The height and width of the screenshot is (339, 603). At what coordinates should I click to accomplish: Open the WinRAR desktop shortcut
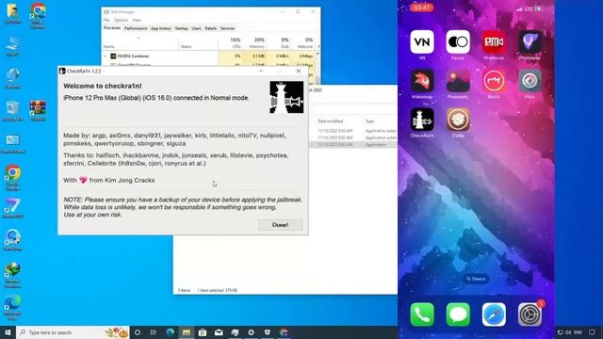[x=38, y=111]
